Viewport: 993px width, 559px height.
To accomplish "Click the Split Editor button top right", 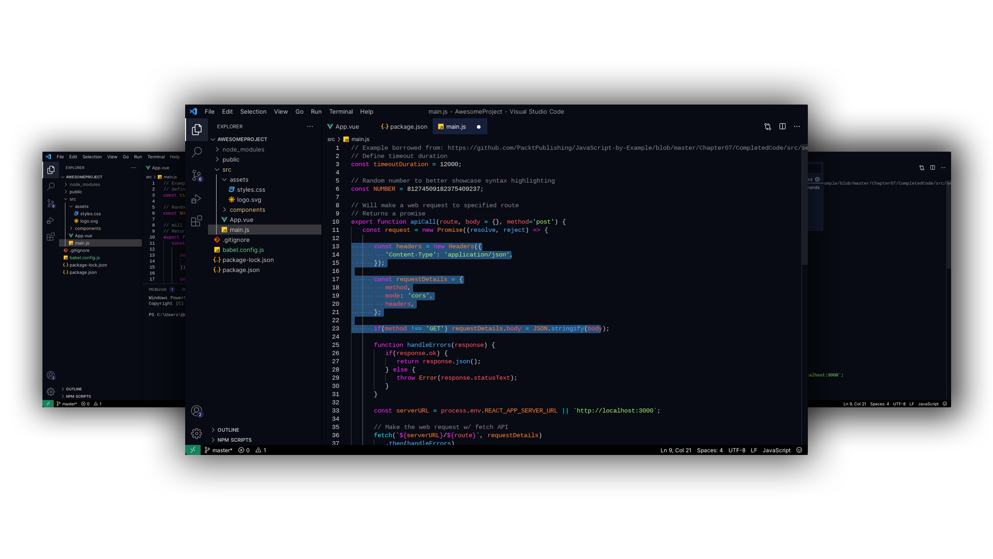I will (x=783, y=126).
